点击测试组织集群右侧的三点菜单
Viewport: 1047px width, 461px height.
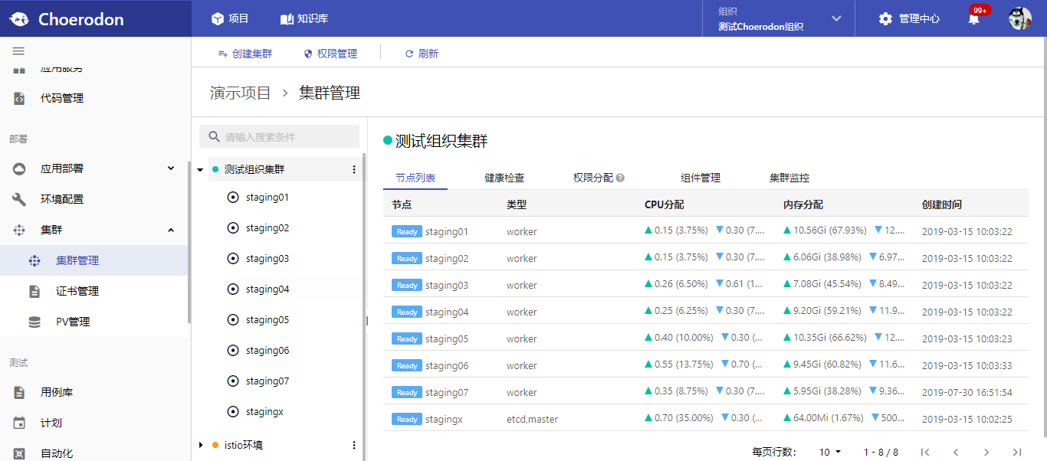pyautogui.click(x=353, y=168)
